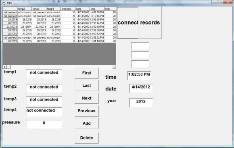Click 23.18074 in the temp2 column
Screen dimensions: 234x148
(x=25, y=27)
